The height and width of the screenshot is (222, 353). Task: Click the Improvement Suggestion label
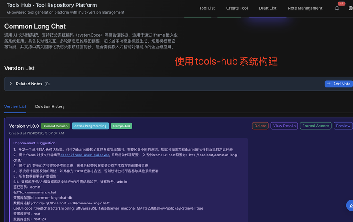(x=35, y=143)
